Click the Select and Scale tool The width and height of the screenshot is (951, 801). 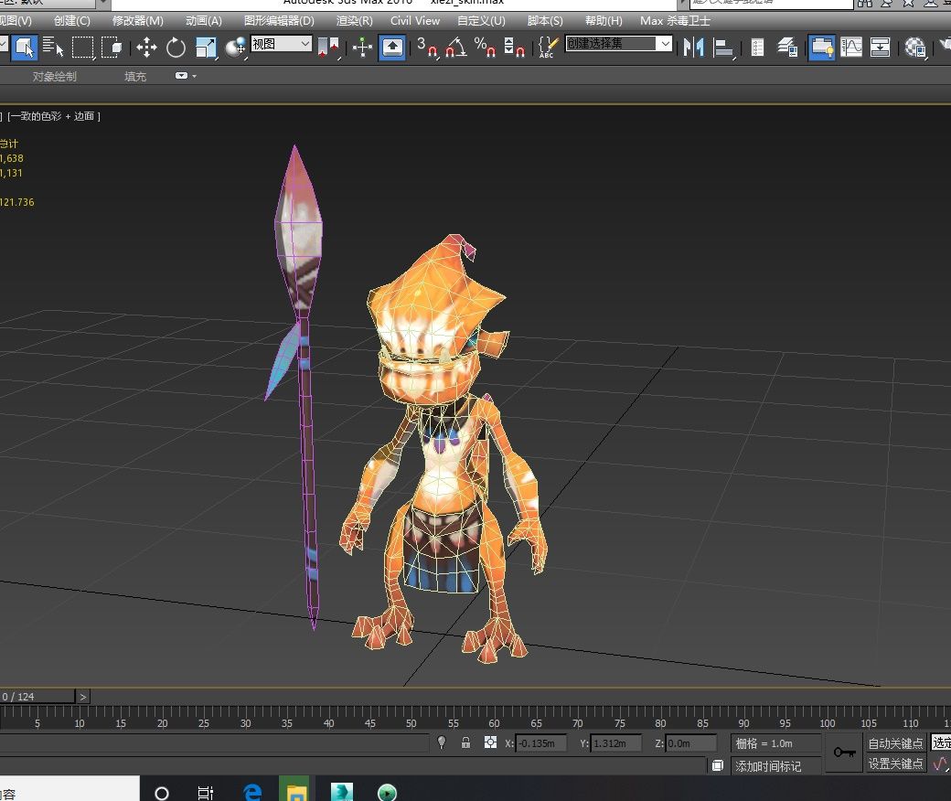point(206,48)
